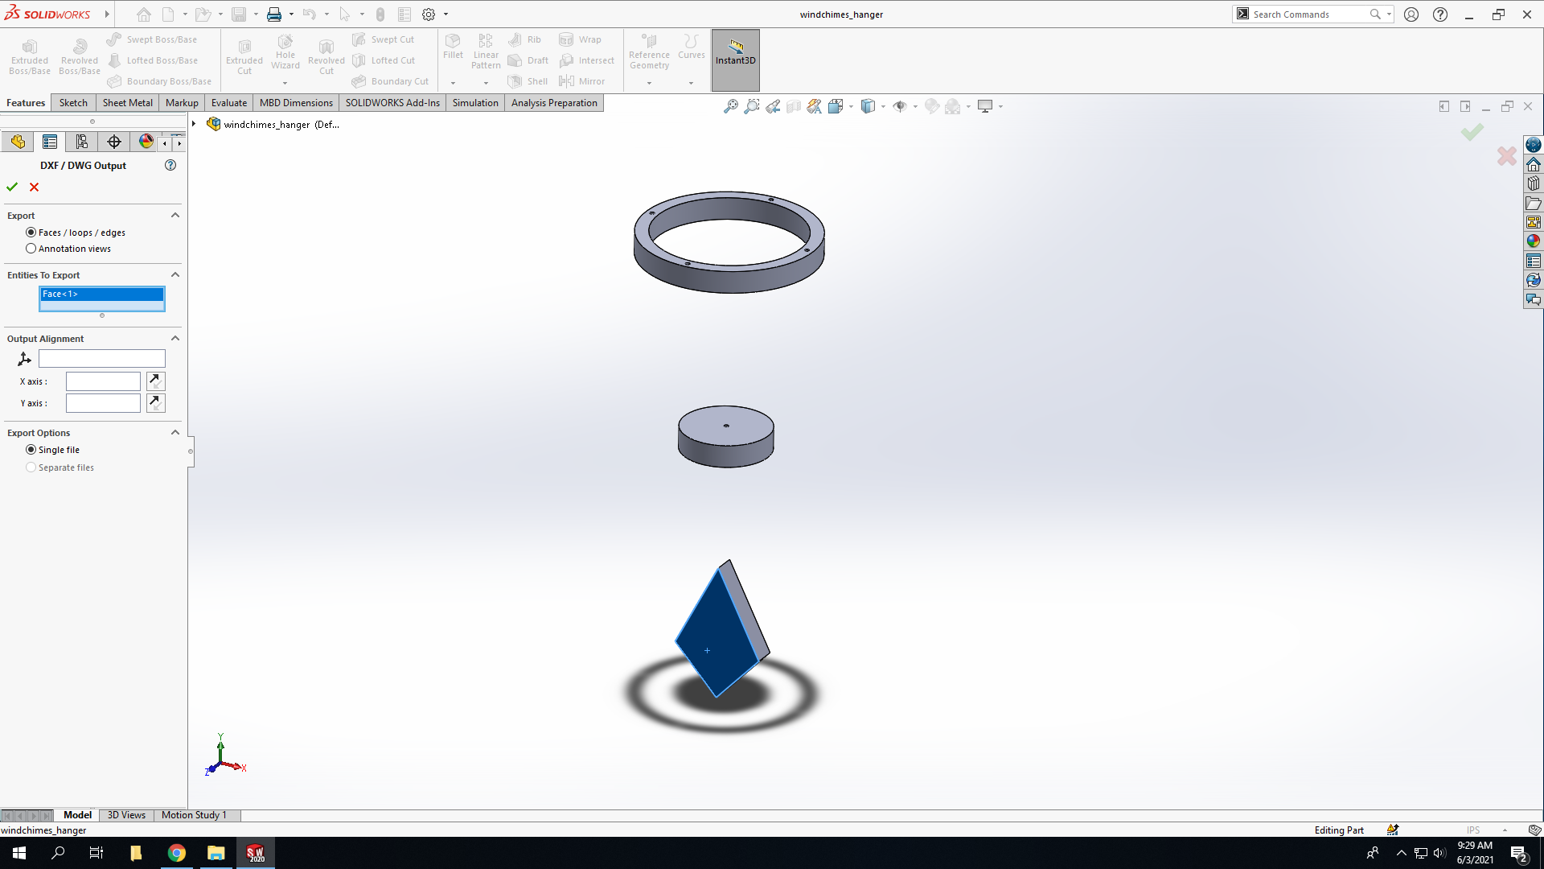Click the taskbar search magnifier
The image size is (1544, 869).
pyautogui.click(x=58, y=853)
